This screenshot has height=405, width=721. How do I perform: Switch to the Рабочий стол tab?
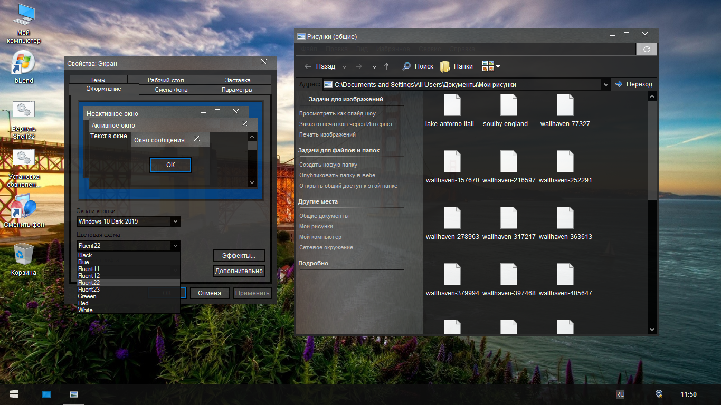click(x=166, y=80)
